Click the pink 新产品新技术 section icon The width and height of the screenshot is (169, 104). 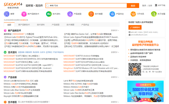click(5, 31)
